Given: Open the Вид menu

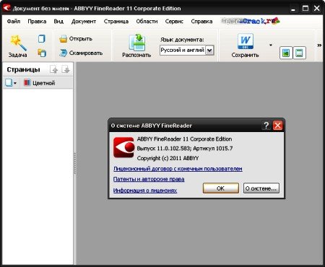Looking at the screenshot, I should point(58,22).
